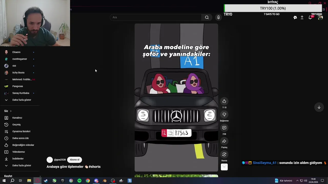This screenshot has width=328, height=184.
Task: Open the comments showing 258
Action: tap(224, 128)
